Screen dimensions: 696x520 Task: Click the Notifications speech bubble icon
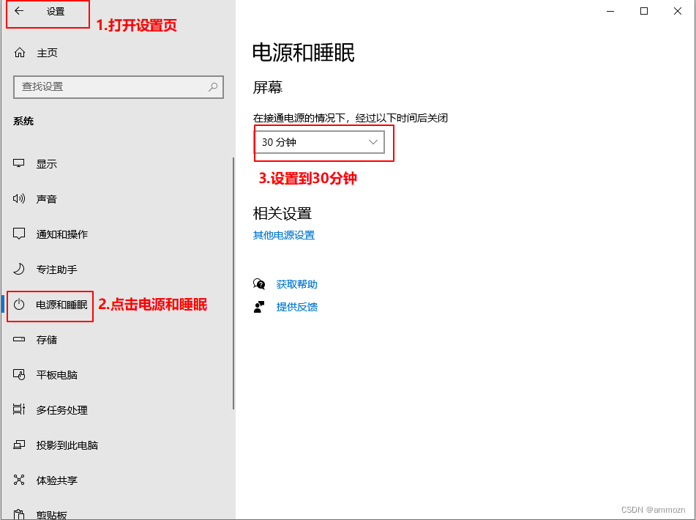point(18,234)
